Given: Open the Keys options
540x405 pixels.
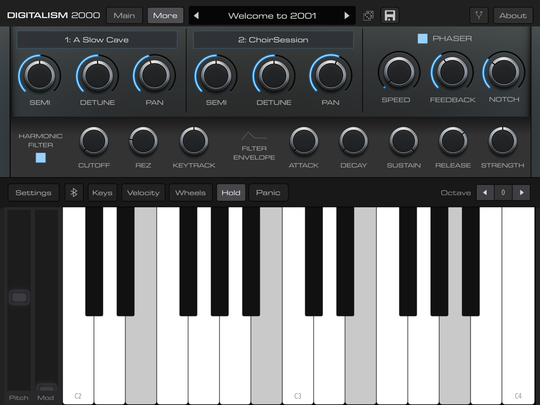Looking at the screenshot, I should pyautogui.click(x=102, y=193).
